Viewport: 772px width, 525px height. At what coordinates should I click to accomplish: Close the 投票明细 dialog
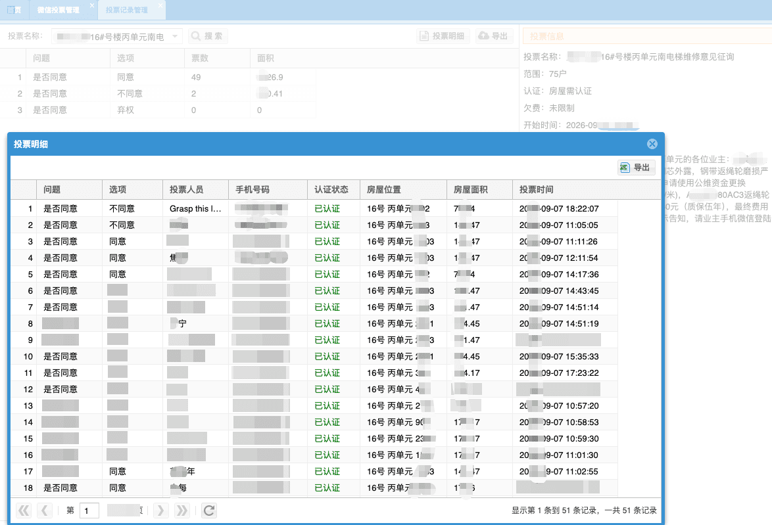pyautogui.click(x=652, y=144)
